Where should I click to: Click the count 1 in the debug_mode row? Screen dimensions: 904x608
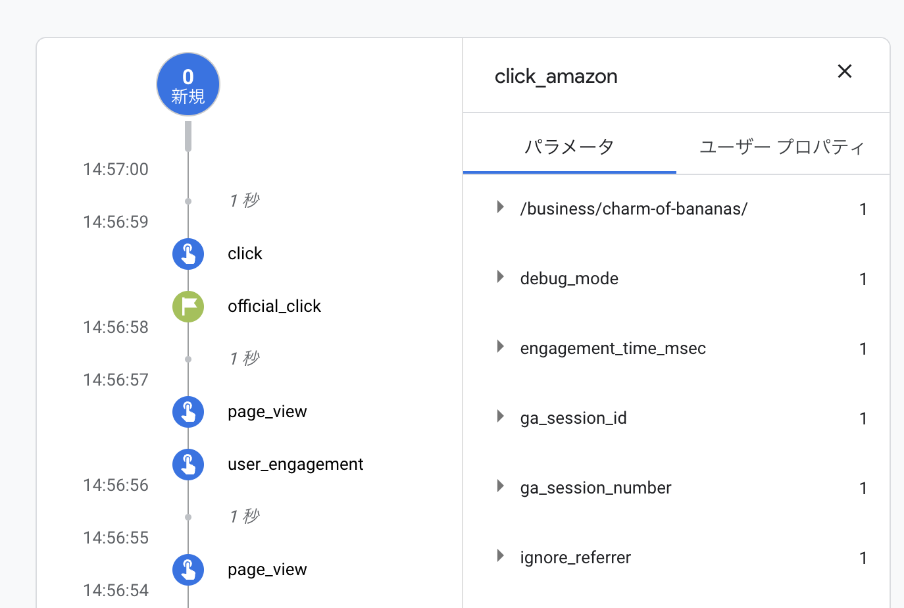(x=863, y=279)
